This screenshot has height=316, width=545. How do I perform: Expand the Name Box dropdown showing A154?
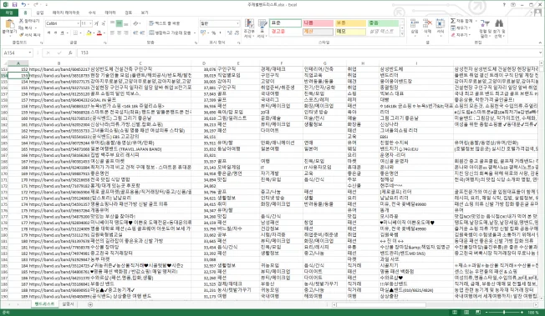click(x=30, y=53)
